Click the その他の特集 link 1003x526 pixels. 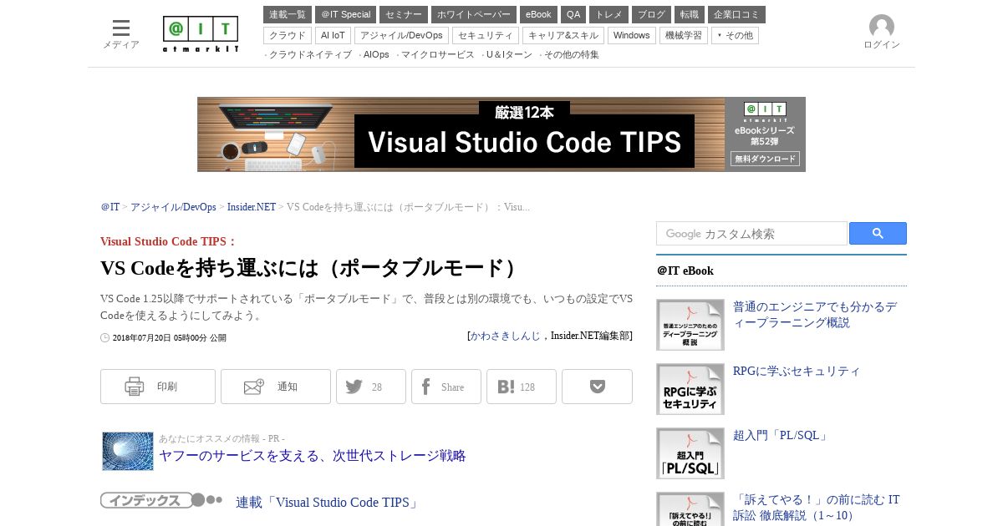point(572,55)
